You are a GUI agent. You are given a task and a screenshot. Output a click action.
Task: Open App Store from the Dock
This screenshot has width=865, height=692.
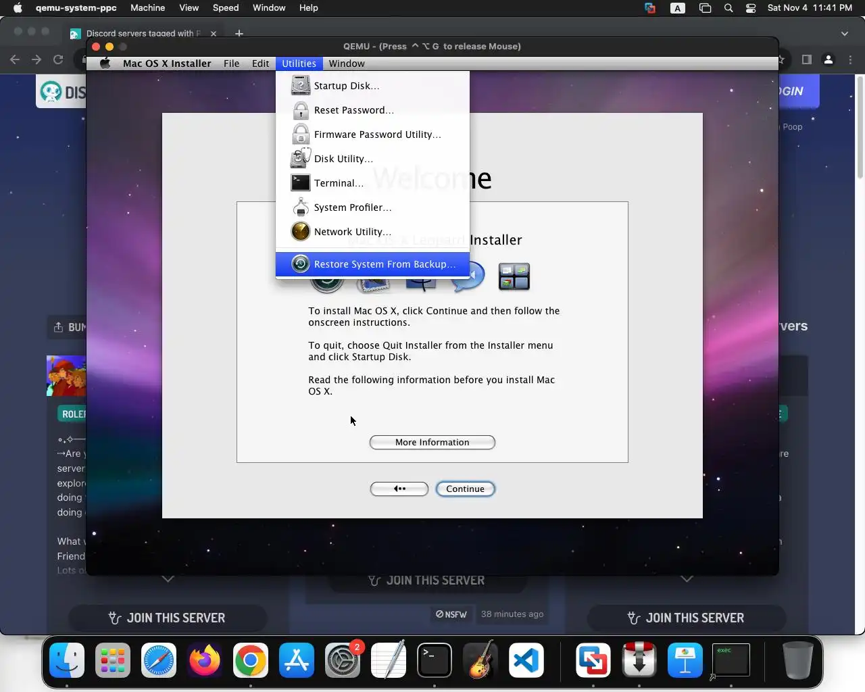click(297, 660)
